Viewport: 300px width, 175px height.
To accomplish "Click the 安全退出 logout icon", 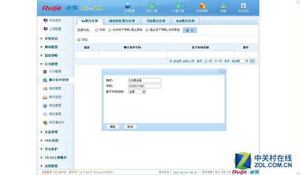I will click(243, 6).
